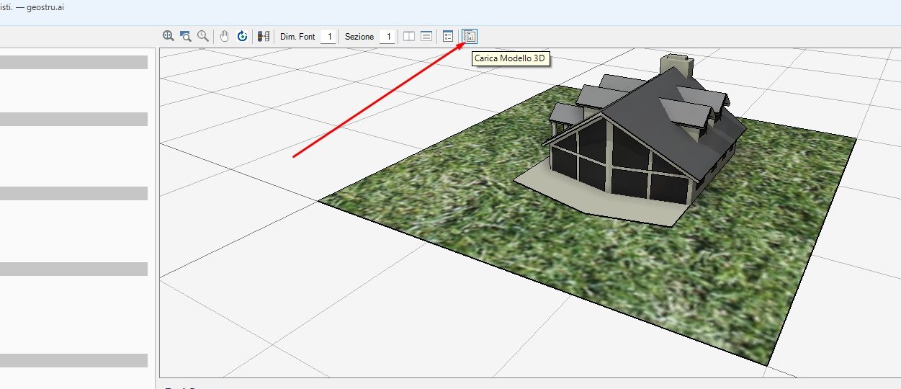Select the zoom window tool

[186, 36]
